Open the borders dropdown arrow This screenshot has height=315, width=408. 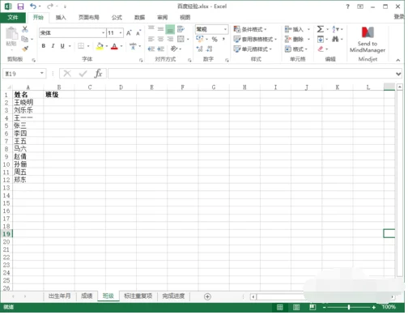pyautogui.click(x=88, y=46)
